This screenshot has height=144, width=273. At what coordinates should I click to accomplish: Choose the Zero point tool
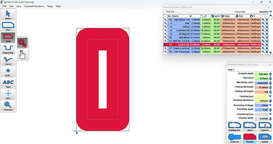8,95
